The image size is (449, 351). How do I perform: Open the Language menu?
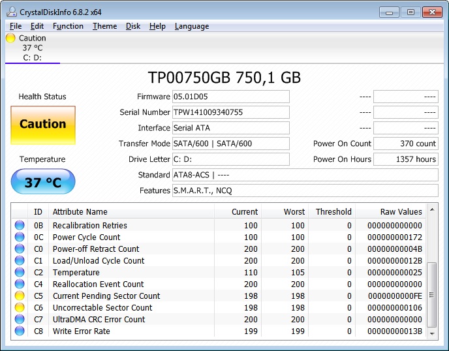pyautogui.click(x=192, y=26)
